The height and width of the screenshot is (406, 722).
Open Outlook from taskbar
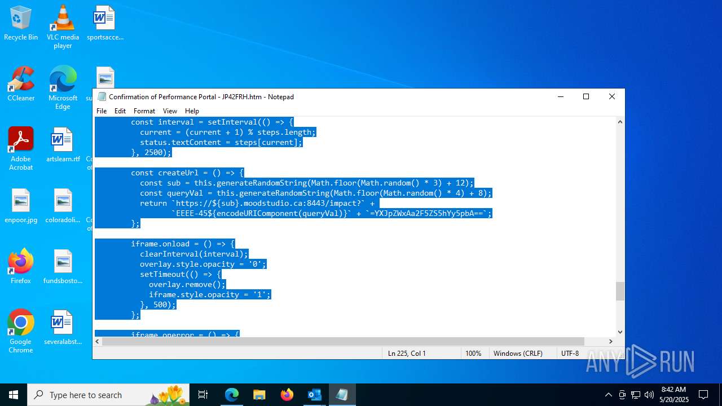click(314, 395)
